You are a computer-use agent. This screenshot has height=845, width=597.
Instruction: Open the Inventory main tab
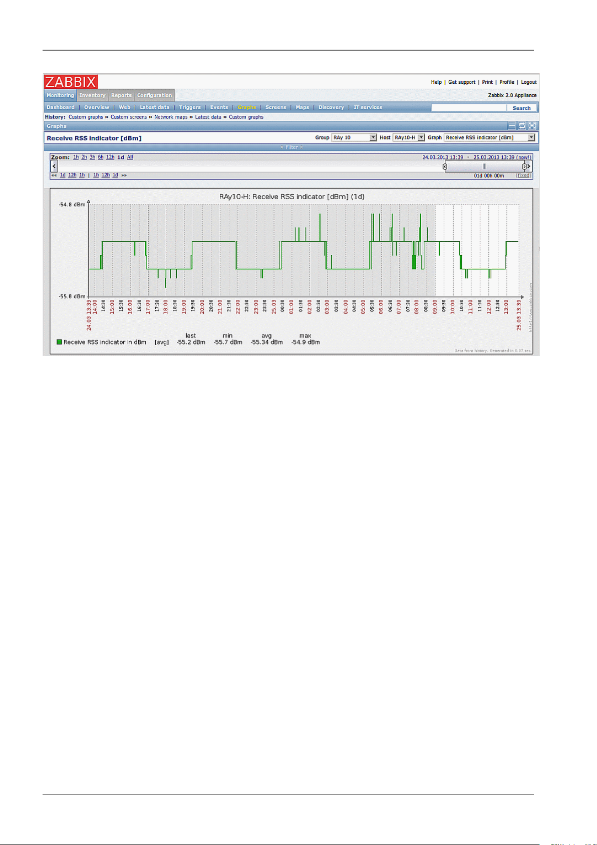pos(93,95)
